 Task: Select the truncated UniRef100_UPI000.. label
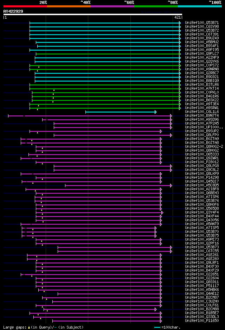[204, 127]
